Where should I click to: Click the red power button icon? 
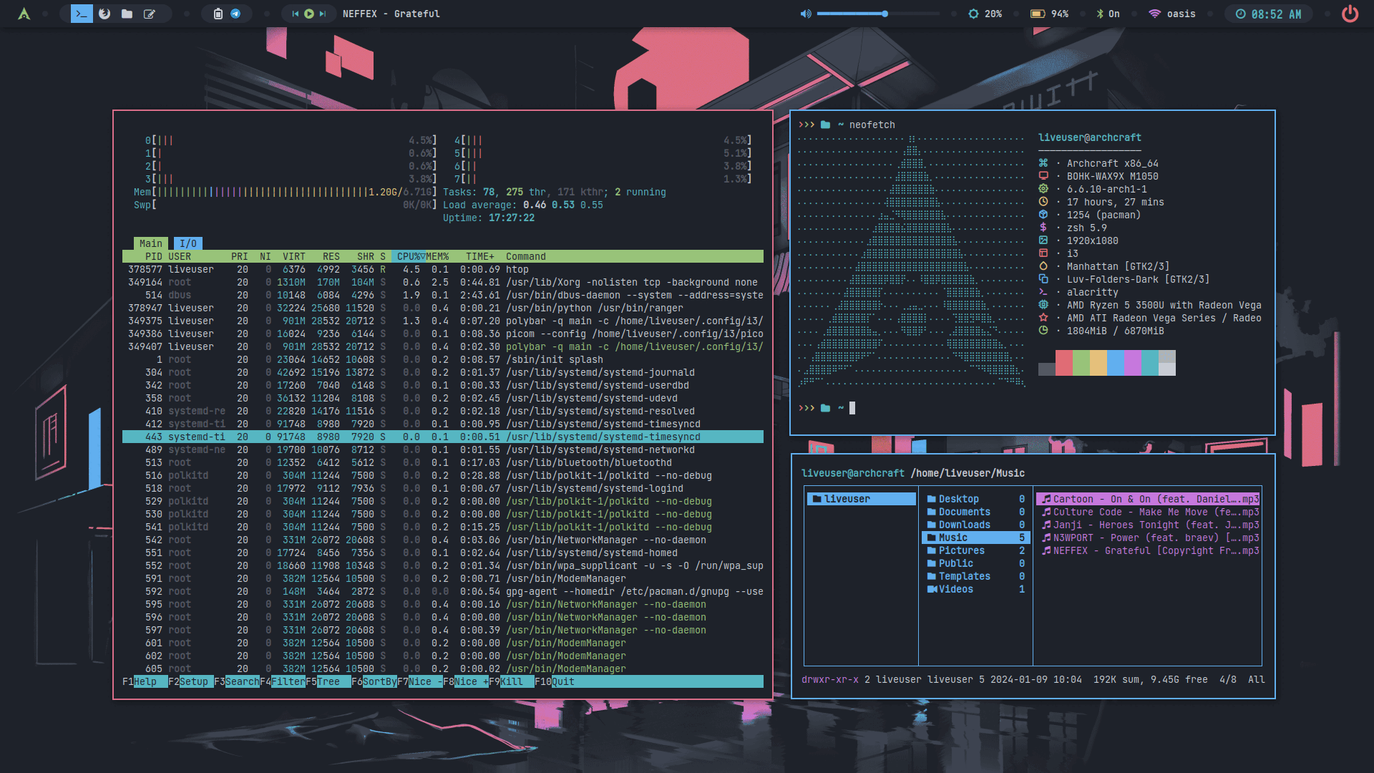tap(1350, 14)
